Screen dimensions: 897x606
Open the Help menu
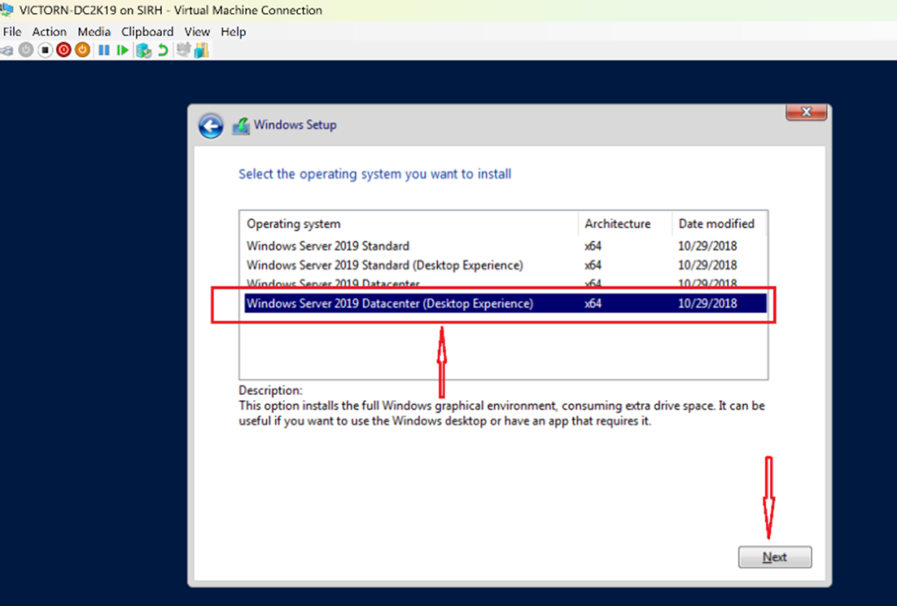point(233,32)
